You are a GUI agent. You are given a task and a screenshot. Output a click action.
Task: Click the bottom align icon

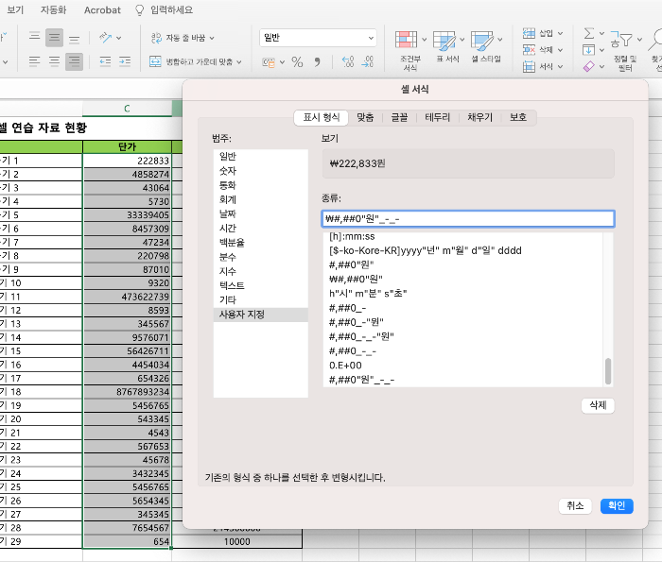(x=75, y=39)
